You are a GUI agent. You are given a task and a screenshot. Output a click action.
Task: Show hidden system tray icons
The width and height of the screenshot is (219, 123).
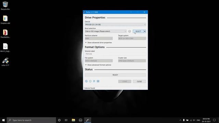point(180,120)
